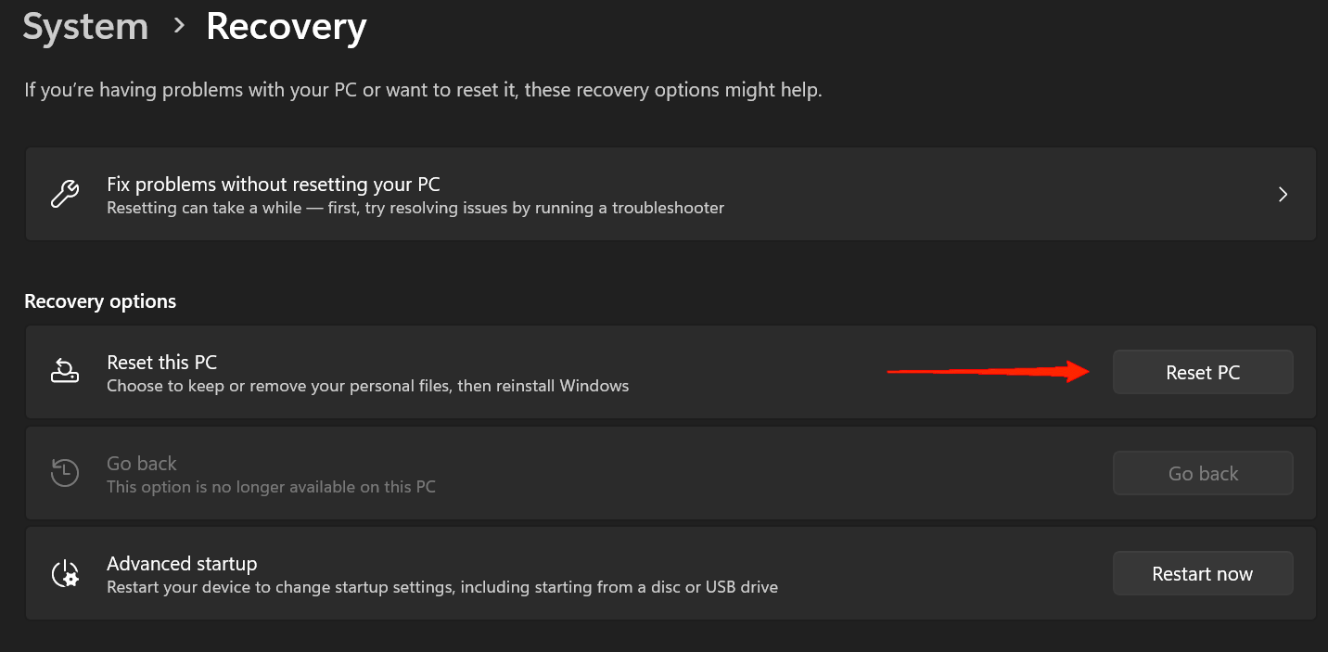Click the Advanced startup power gear icon
The height and width of the screenshot is (652, 1328).
point(64,574)
